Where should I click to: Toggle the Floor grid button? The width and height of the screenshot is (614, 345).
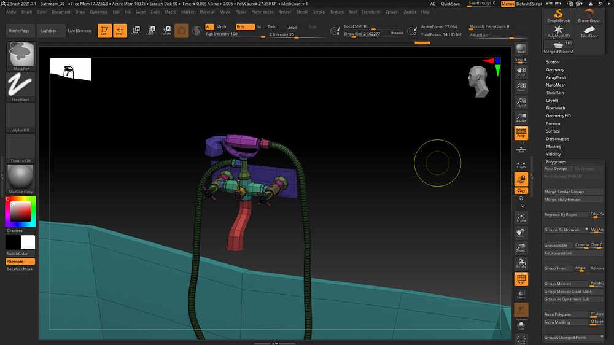pyautogui.click(x=521, y=149)
